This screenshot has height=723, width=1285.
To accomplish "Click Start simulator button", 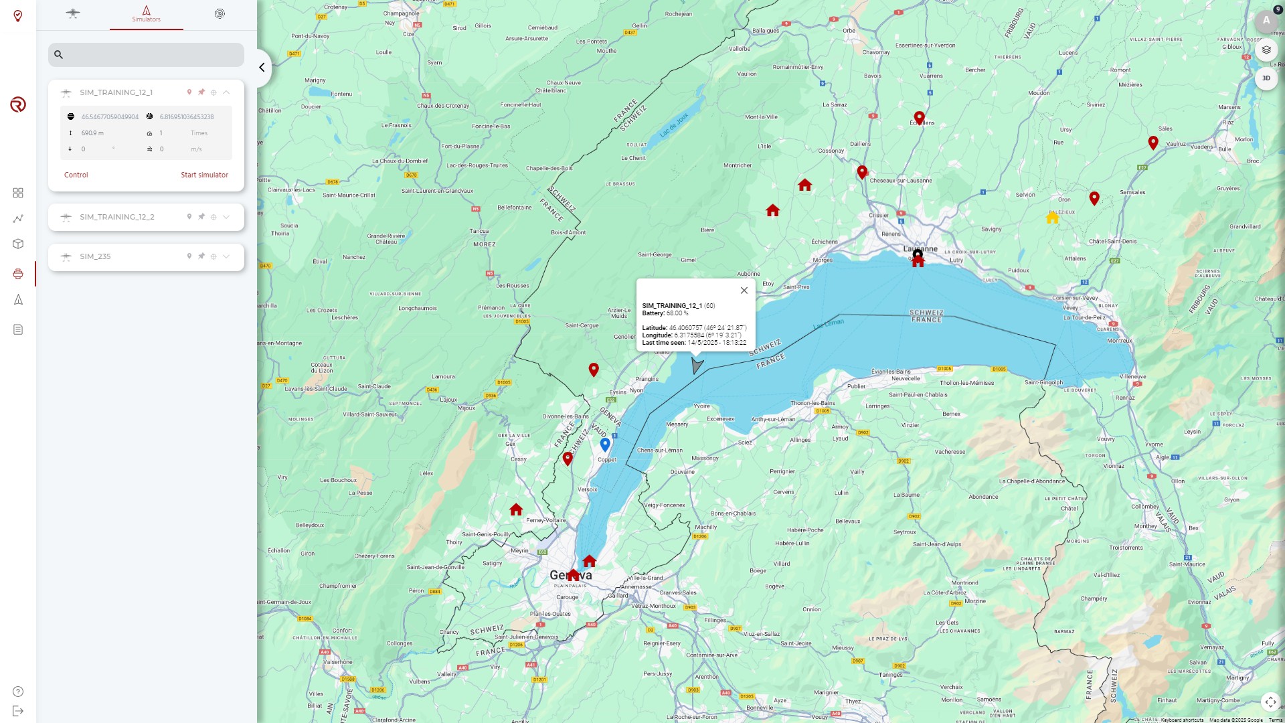I will tap(204, 175).
